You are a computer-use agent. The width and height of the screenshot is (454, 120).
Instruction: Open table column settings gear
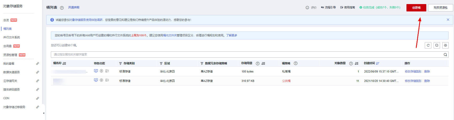(445, 45)
